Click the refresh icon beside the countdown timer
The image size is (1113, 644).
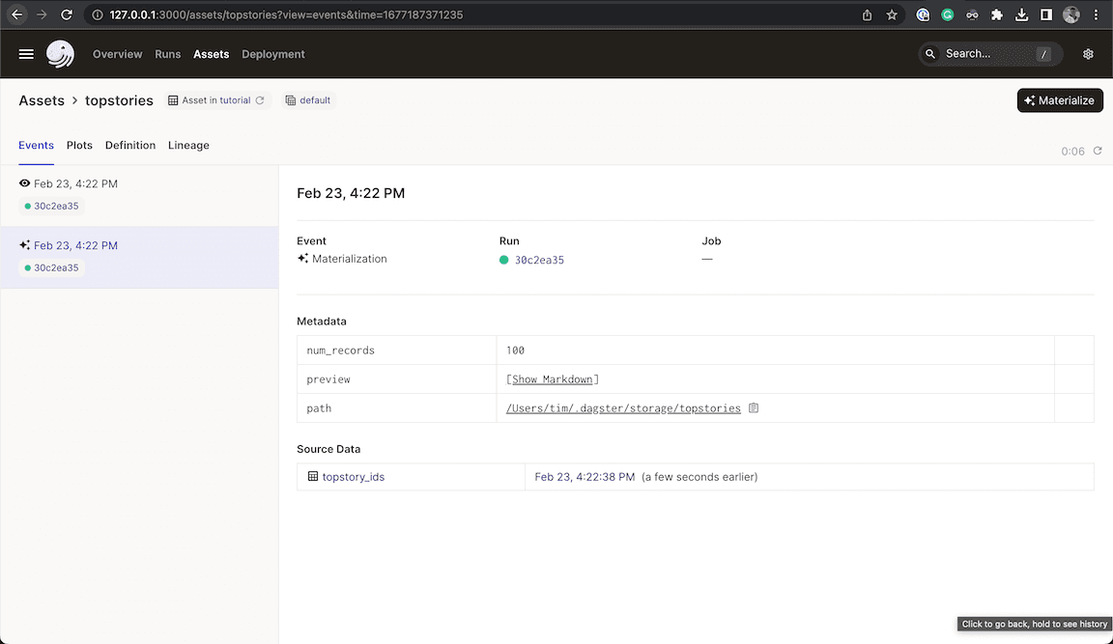coord(1098,151)
